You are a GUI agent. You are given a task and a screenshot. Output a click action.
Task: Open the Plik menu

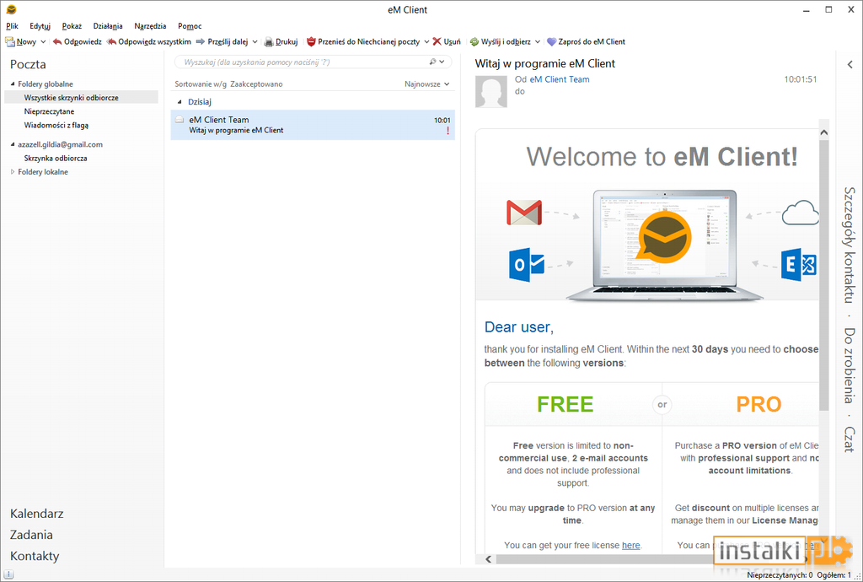12,26
